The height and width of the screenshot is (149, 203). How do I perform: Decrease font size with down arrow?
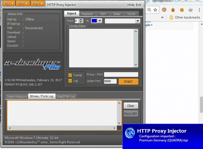coord(81,22)
